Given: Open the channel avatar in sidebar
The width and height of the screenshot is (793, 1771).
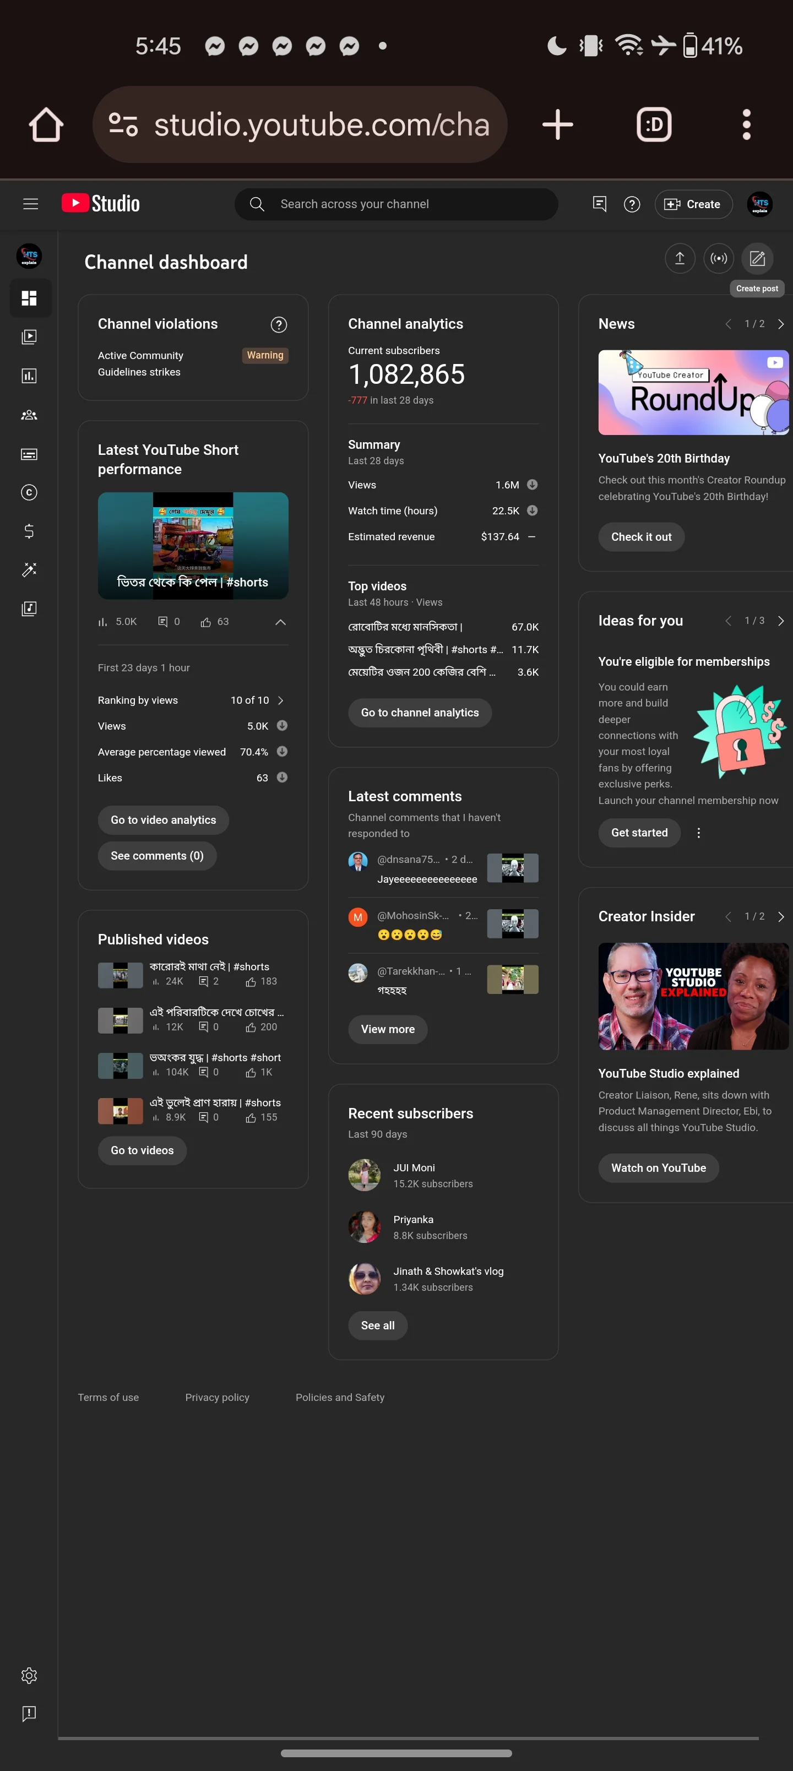Looking at the screenshot, I should click(x=29, y=256).
